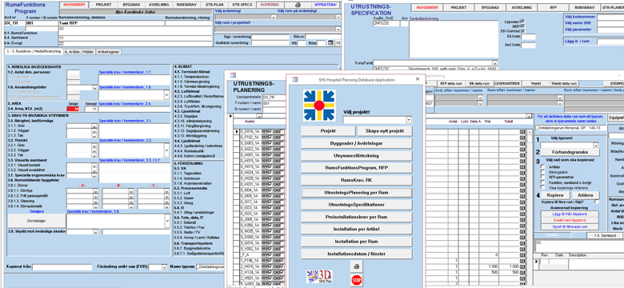The width and height of the screenshot is (624, 288).
Task: Open RumsFunktionsProgram, RFP from main menu
Action: pyautogui.click(x=357, y=168)
